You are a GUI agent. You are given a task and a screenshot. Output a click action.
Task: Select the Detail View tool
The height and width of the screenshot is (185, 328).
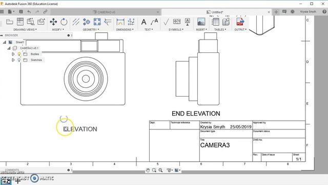[x=41, y=22]
